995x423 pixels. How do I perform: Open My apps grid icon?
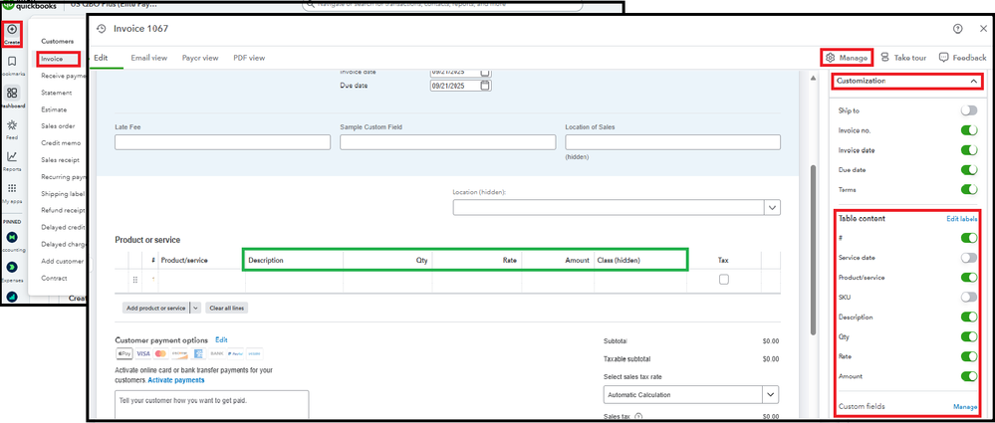12,188
